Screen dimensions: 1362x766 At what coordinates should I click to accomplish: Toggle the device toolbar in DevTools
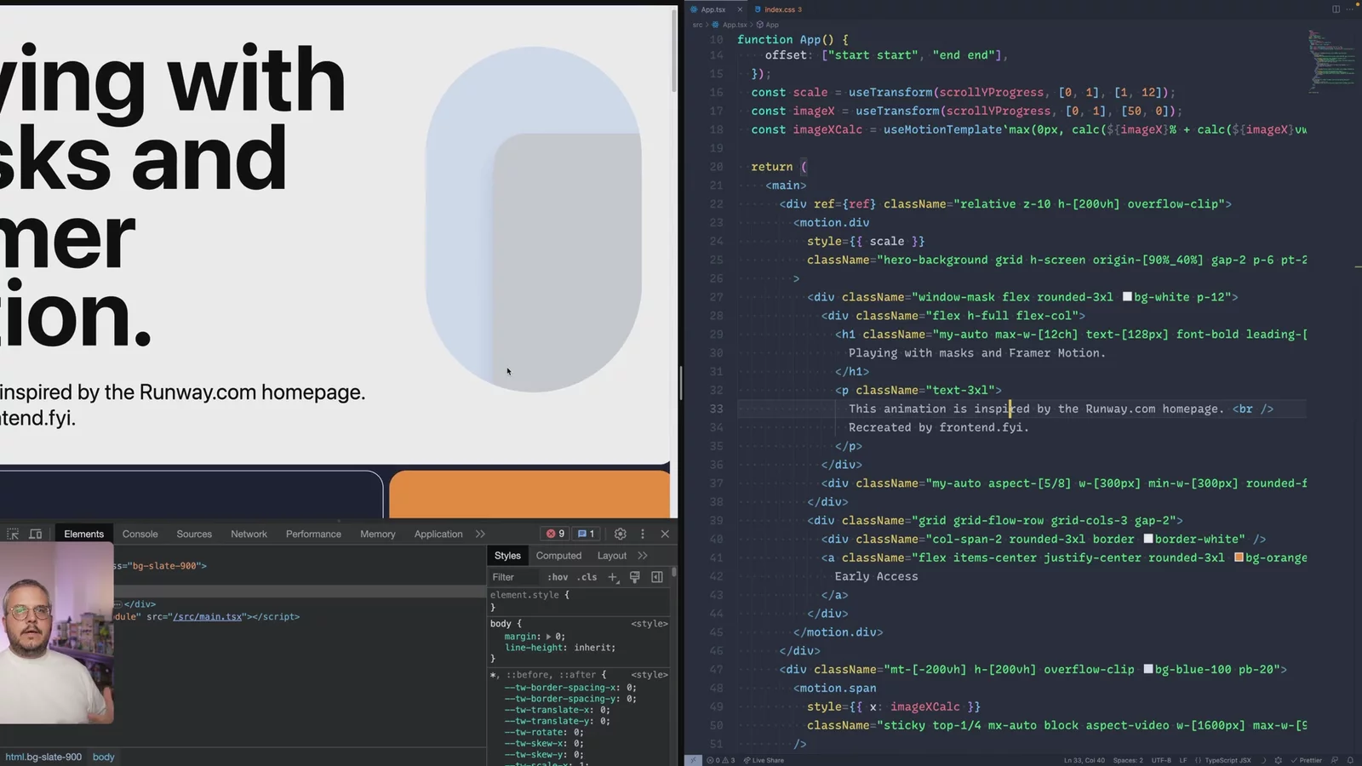[x=36, y=534]
